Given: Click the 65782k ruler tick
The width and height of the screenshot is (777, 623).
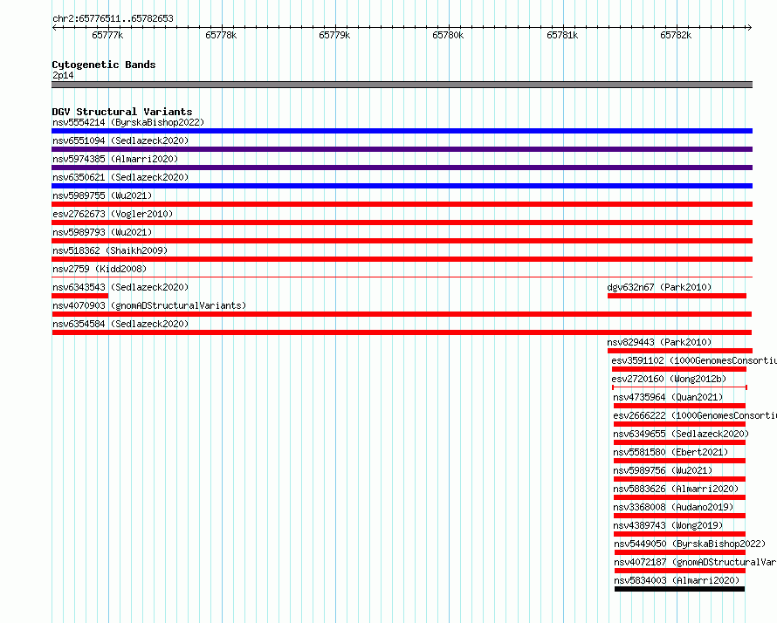Looking at the screenshot, I should coord(676,35).
